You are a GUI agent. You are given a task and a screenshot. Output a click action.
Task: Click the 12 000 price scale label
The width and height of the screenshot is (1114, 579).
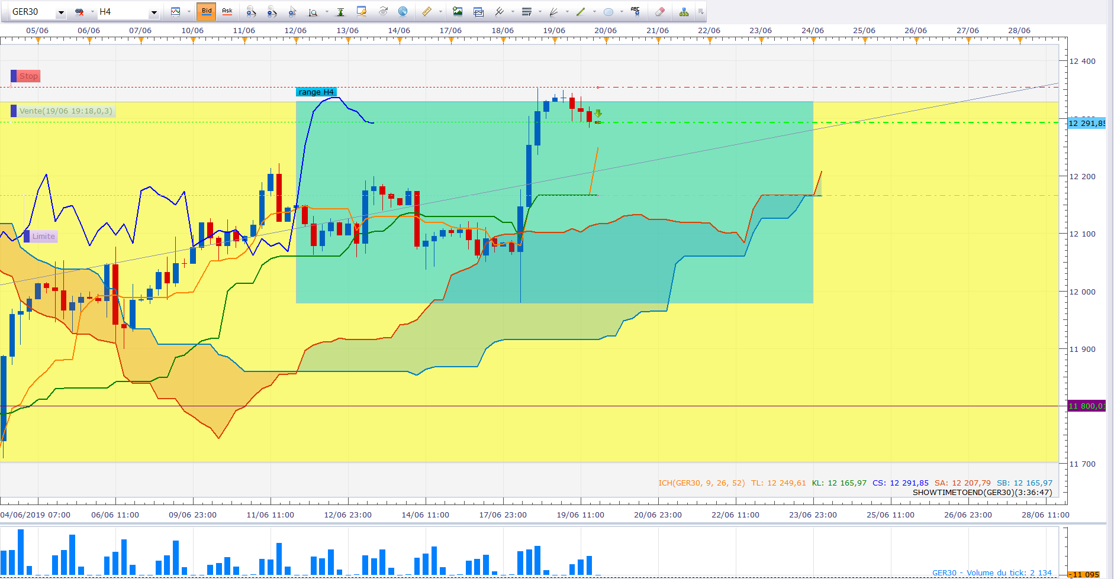point(1082,292)
